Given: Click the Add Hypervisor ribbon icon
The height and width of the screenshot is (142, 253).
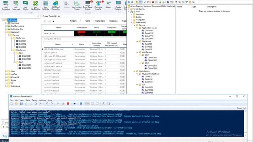Looking at the screenshot, I should (x=16, y=5).
